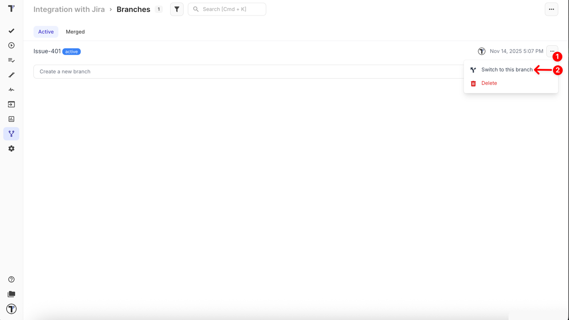Viewport: 569px width, 320px height.
Task: Click the user profile avatar at bottom left
Action: coord(12,309)
